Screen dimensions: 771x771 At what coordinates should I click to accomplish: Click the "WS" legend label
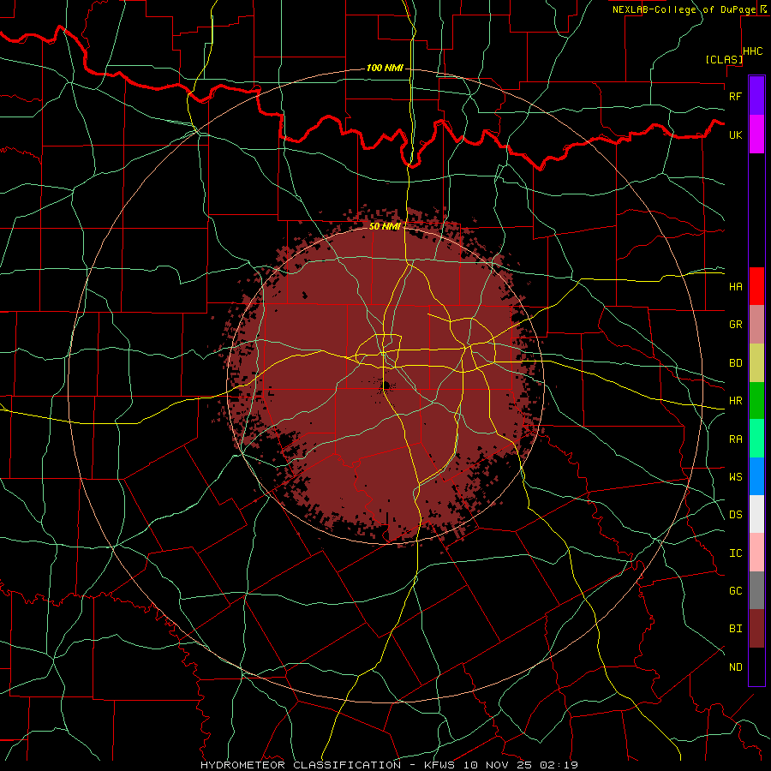point(736,477)
